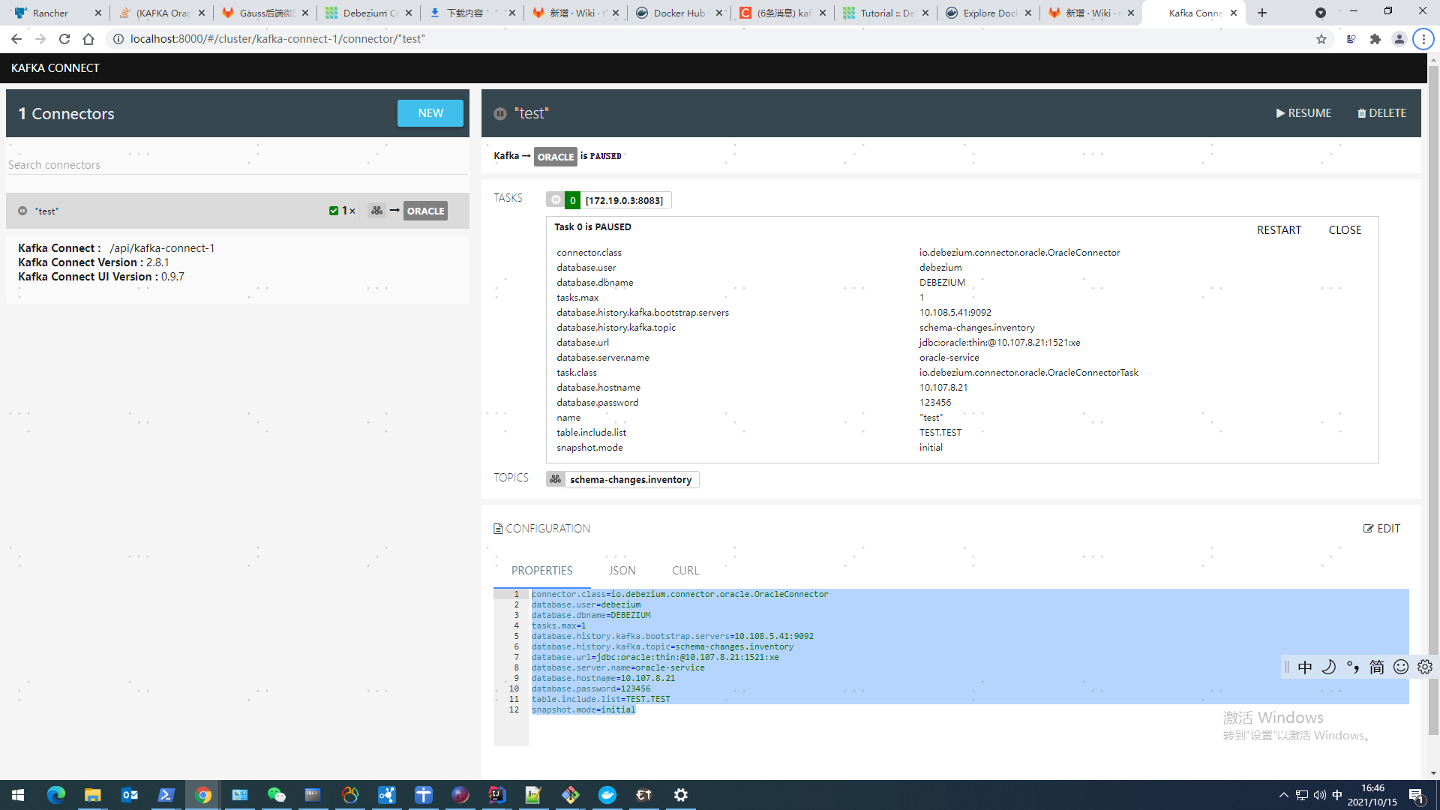Resume the paused "test" connector
This screenshot has height=810, width=1440.
click(x=1303, y=113)
